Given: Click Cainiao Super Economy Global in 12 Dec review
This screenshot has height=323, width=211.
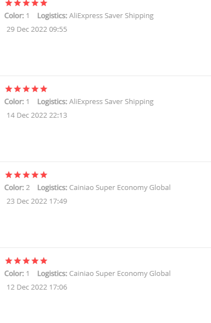Looking at the screenshot, I should pos(120,274).
